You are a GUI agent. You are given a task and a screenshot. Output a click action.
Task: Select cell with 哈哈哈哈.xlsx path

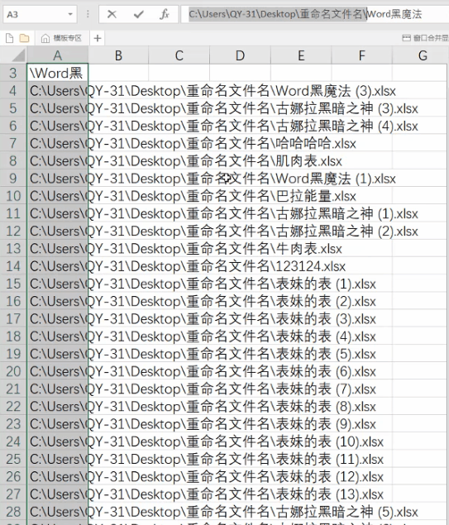58,143
